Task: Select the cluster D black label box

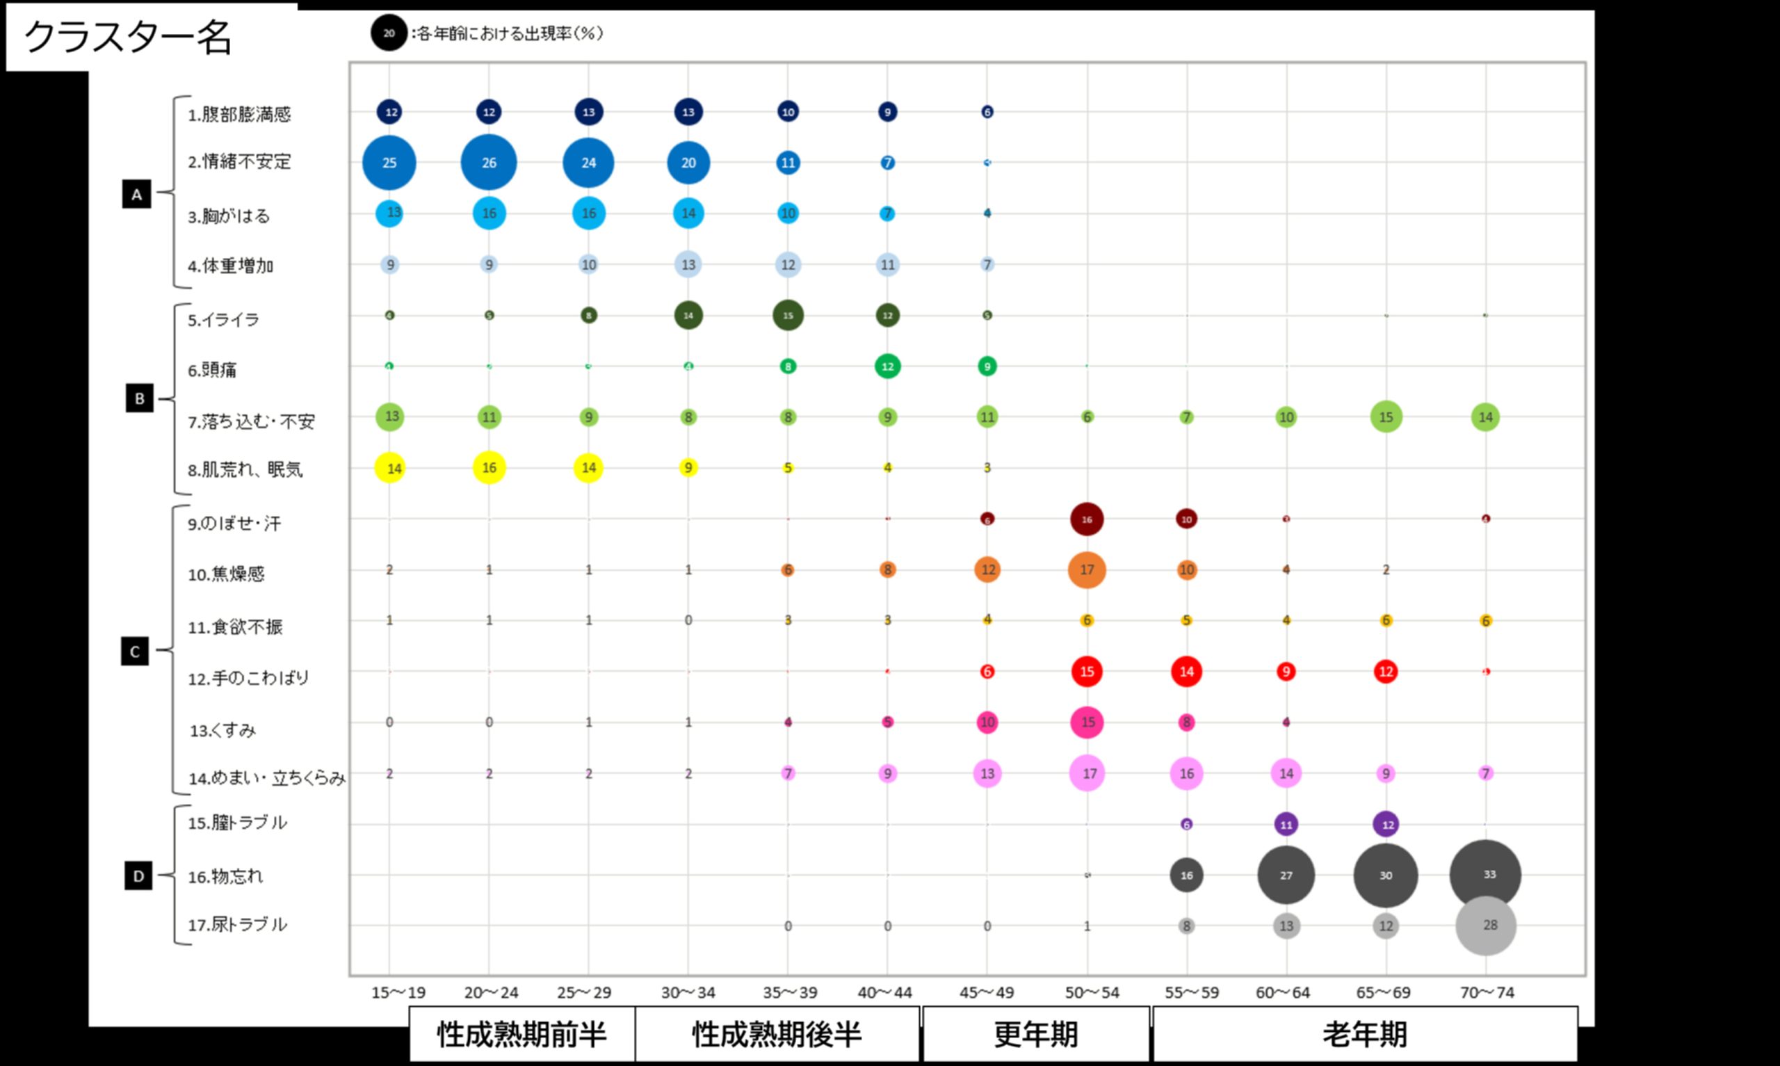Action: click(138, 876)
